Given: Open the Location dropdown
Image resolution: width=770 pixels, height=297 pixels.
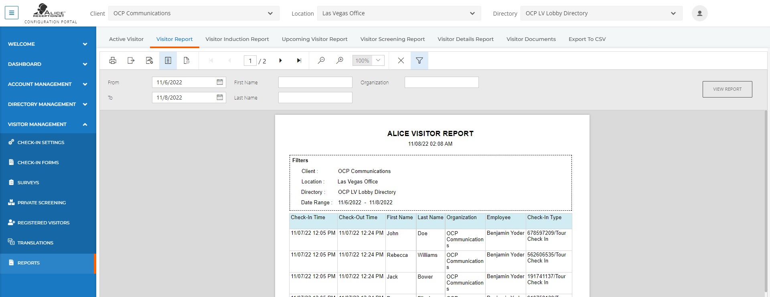Looking at the screenshot, I should pyautogui.click(x=399, y=13).
